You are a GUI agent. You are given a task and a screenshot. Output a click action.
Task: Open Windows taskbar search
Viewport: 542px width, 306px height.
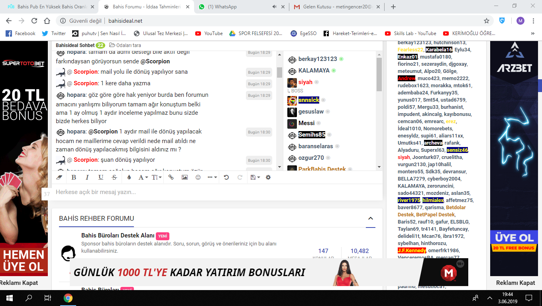[x=29, y=298]
